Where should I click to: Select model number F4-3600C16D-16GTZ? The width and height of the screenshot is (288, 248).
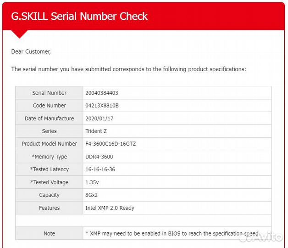(111, 144)
